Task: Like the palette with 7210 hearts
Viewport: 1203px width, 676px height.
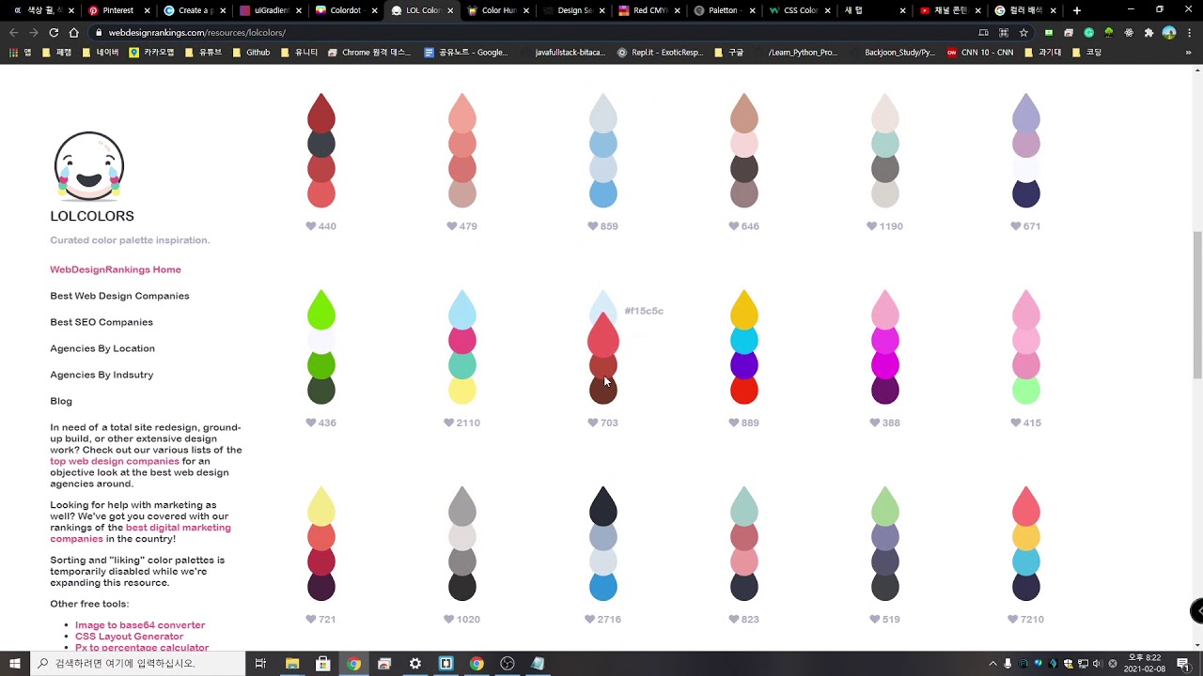Action: tap(1013, 619)
